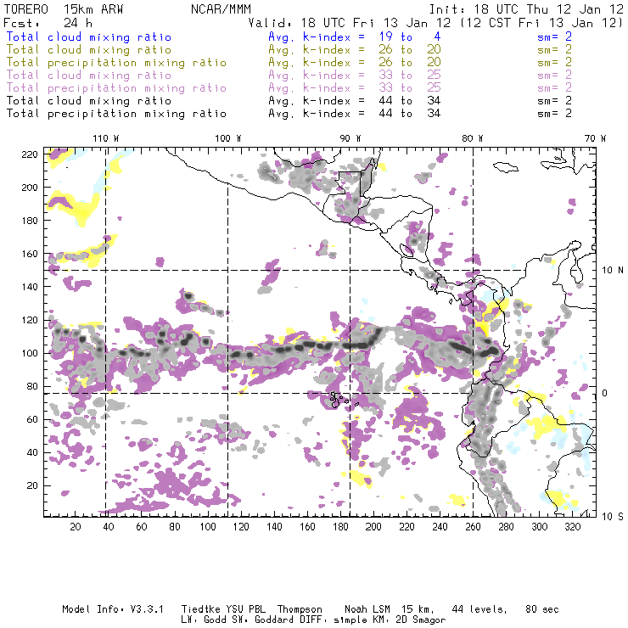
Task: Click the '140' tick label on vertical axis
Action: 29,287
